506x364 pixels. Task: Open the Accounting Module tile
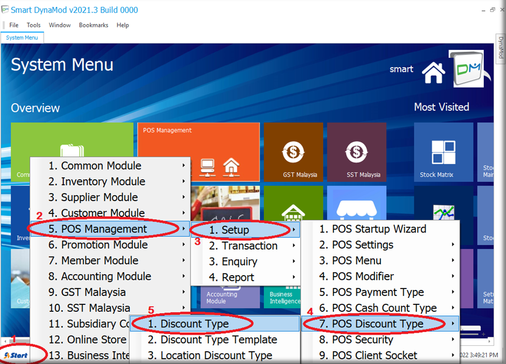[222, 297]
